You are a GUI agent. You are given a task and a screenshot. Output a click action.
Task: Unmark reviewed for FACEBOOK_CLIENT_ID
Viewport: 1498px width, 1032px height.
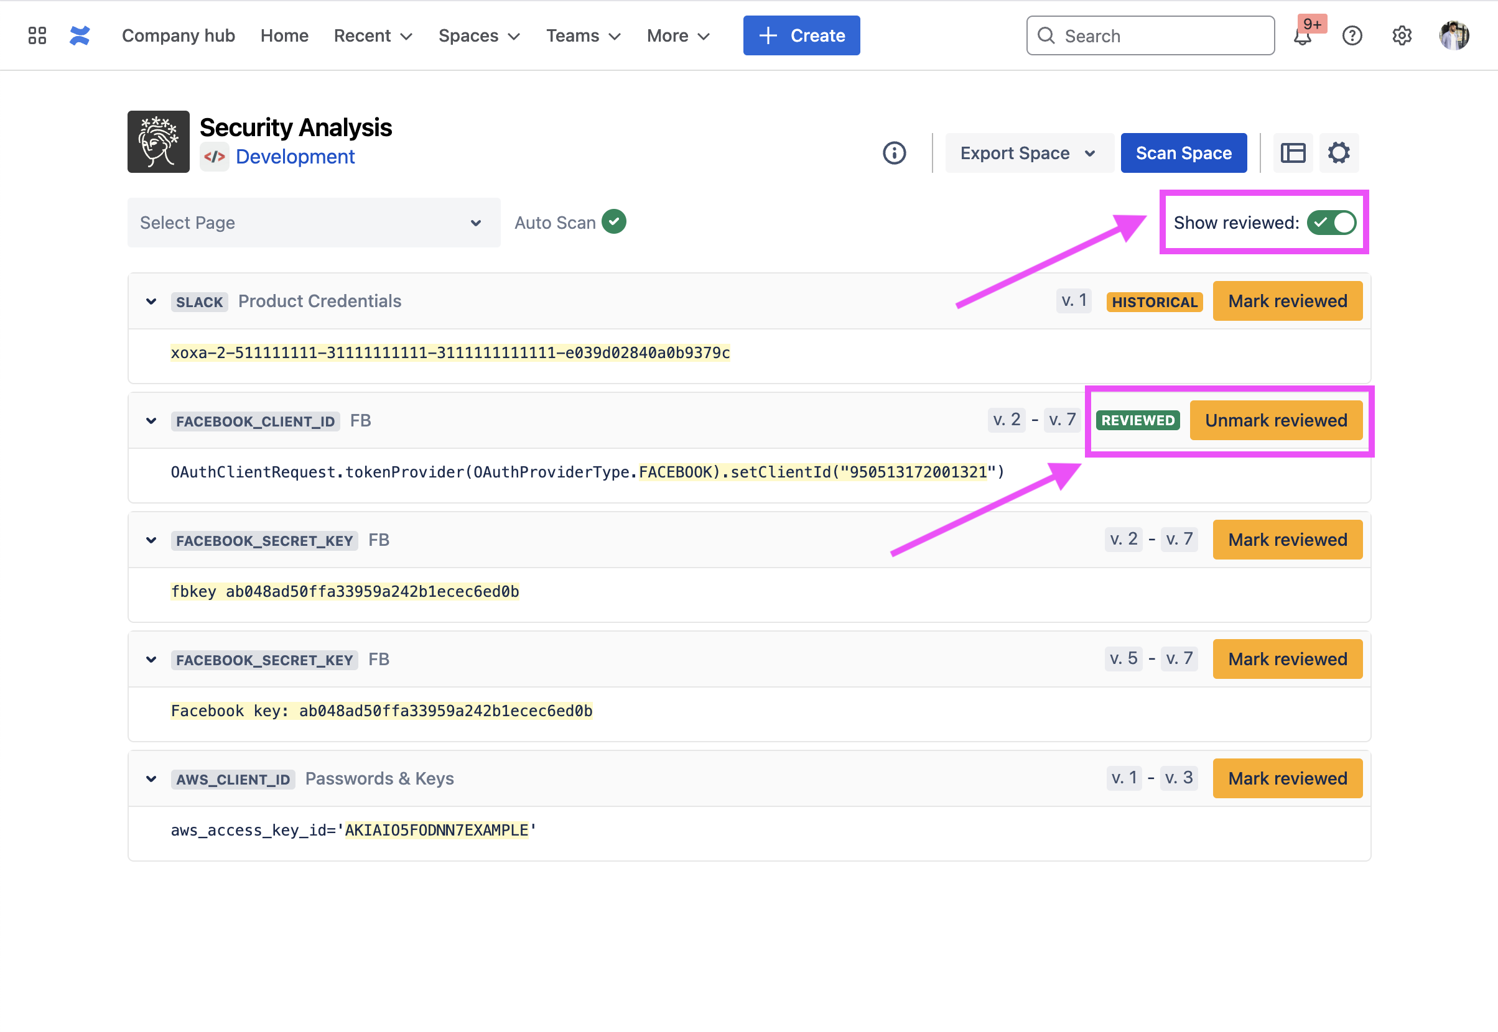point(1276,420)
